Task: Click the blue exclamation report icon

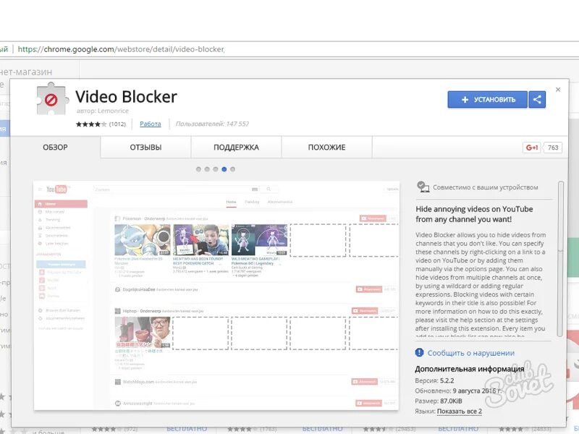Action: [420, 352]
